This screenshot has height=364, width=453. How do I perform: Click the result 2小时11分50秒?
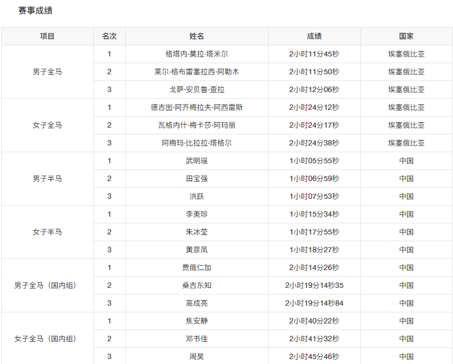[314, 72]
